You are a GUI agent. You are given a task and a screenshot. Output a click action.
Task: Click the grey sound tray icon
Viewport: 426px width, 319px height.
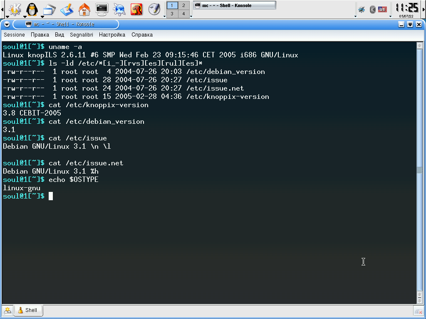tap(372, 10)
